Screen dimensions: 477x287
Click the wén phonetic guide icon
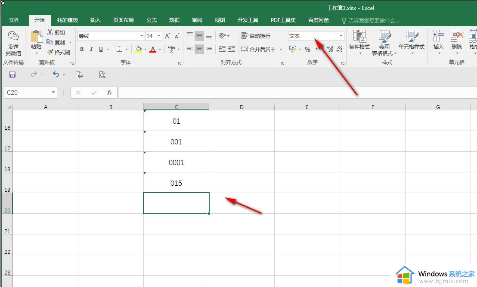pos(171,49)
